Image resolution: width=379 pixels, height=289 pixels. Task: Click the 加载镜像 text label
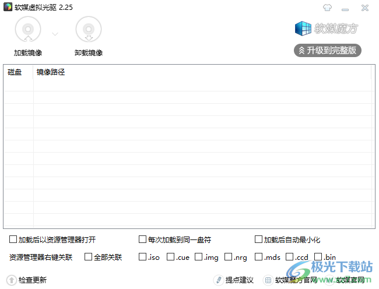(x=28, y=53)
